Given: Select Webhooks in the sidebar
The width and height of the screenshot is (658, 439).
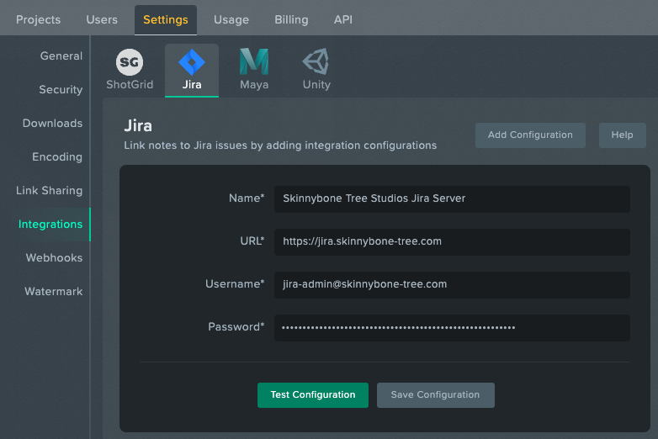Looking at the screenshot, I should click(x=54, y=257).
